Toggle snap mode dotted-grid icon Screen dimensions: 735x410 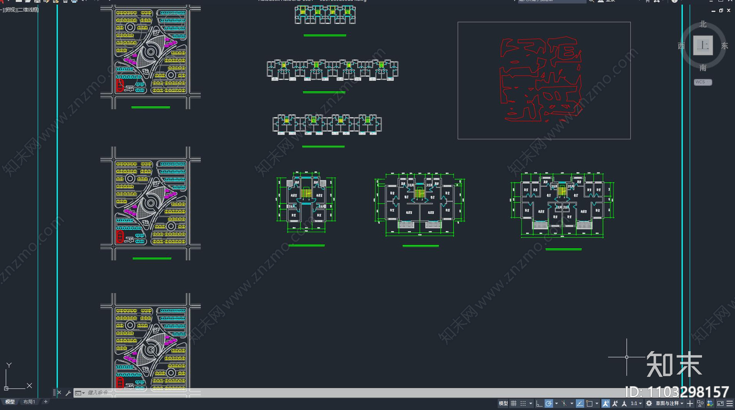[x=523, y=404]
